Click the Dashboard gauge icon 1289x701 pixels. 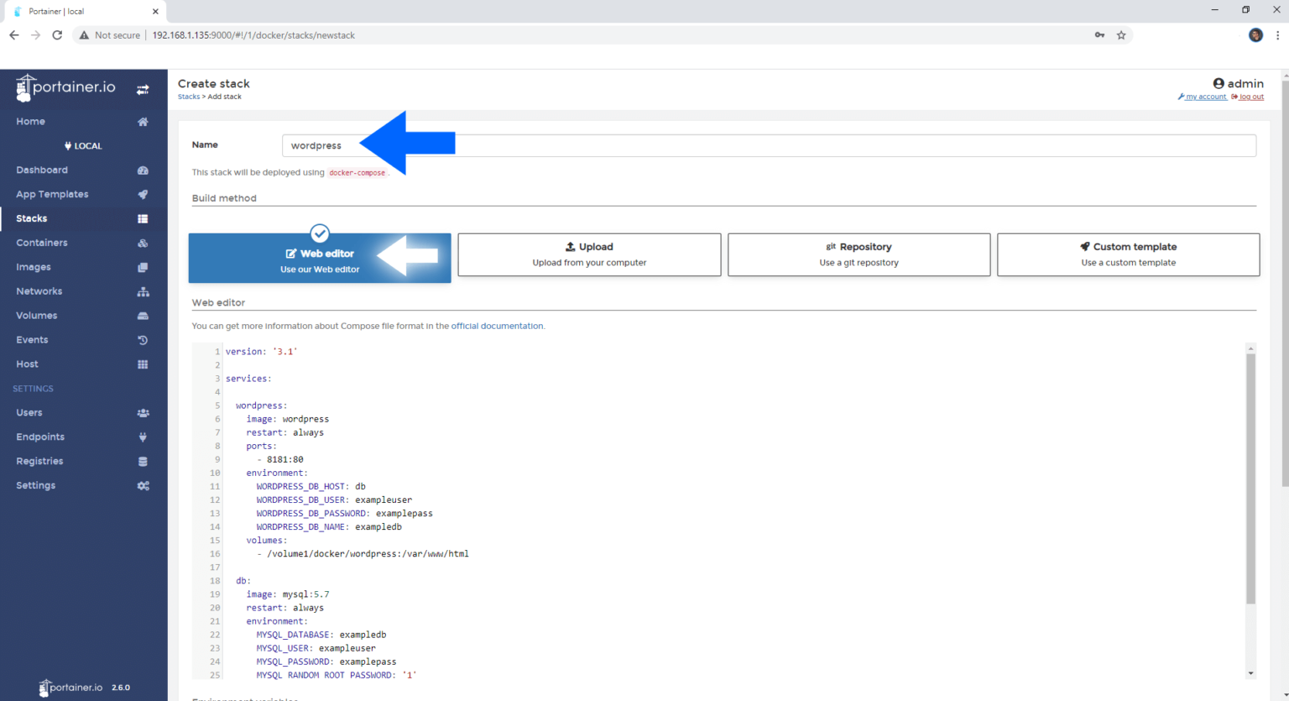143,170
